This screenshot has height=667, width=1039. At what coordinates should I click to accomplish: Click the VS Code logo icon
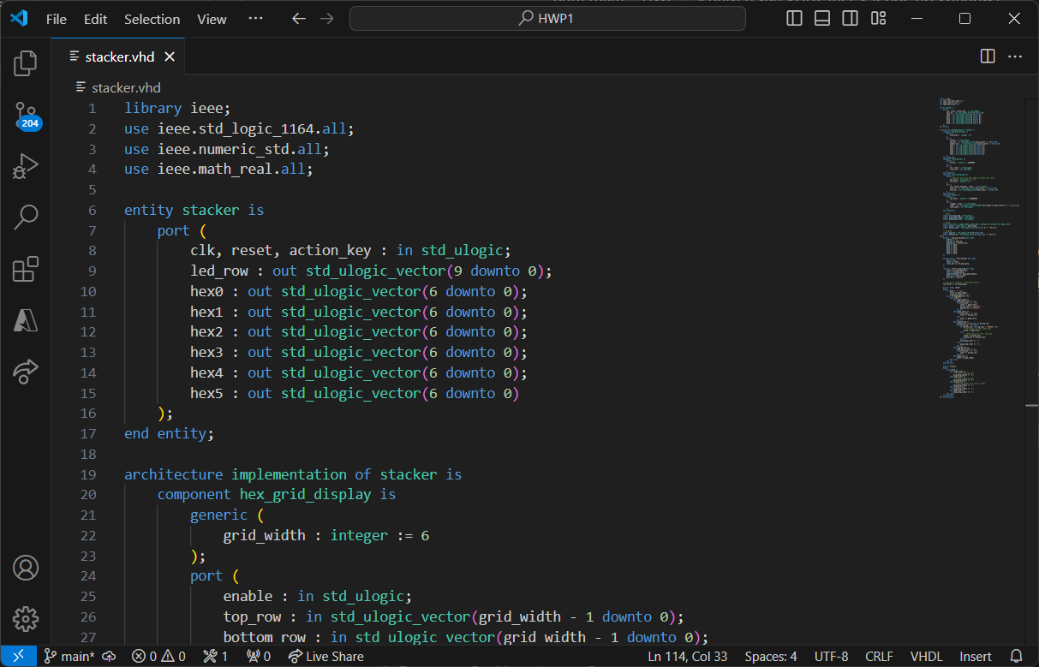point(19,18)
